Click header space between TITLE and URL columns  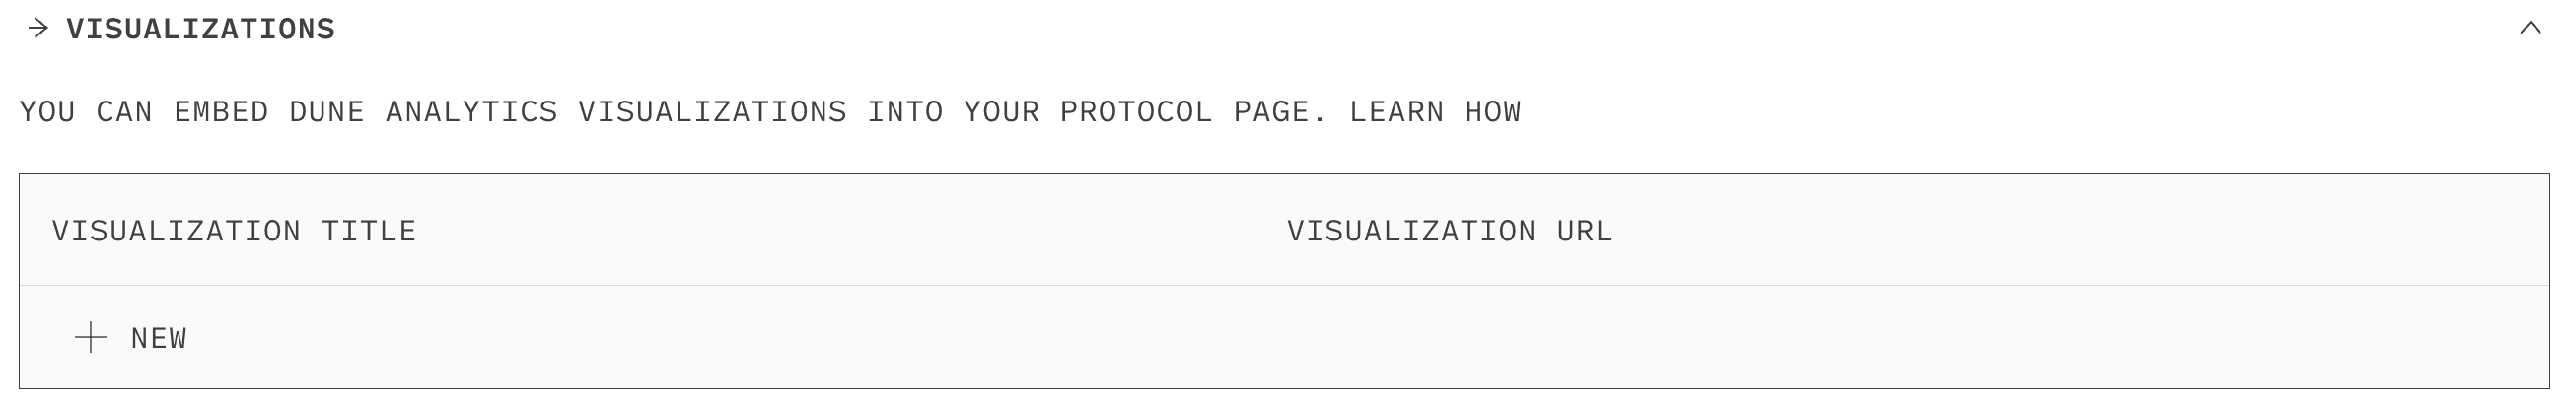(x=850, y=231)
